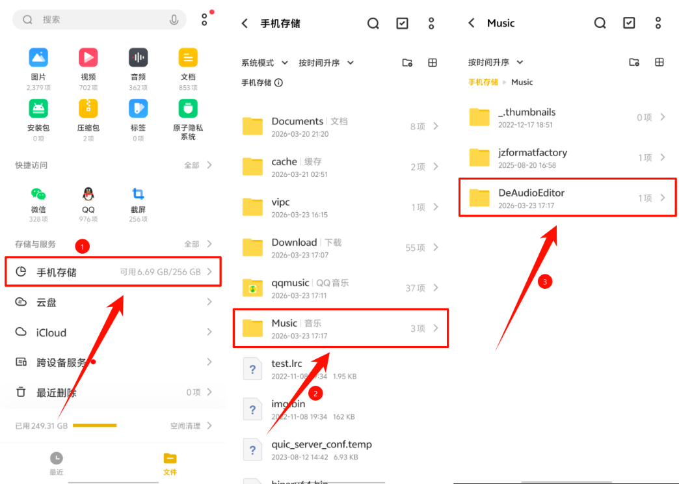
Task: Toggle multi-select checkbox in 手机存储 header
Action: (x=403, y=23)
